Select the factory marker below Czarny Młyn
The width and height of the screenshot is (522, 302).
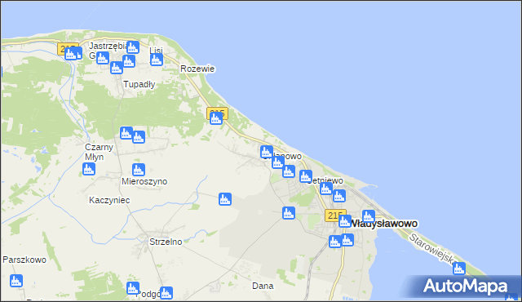point(89,169)
